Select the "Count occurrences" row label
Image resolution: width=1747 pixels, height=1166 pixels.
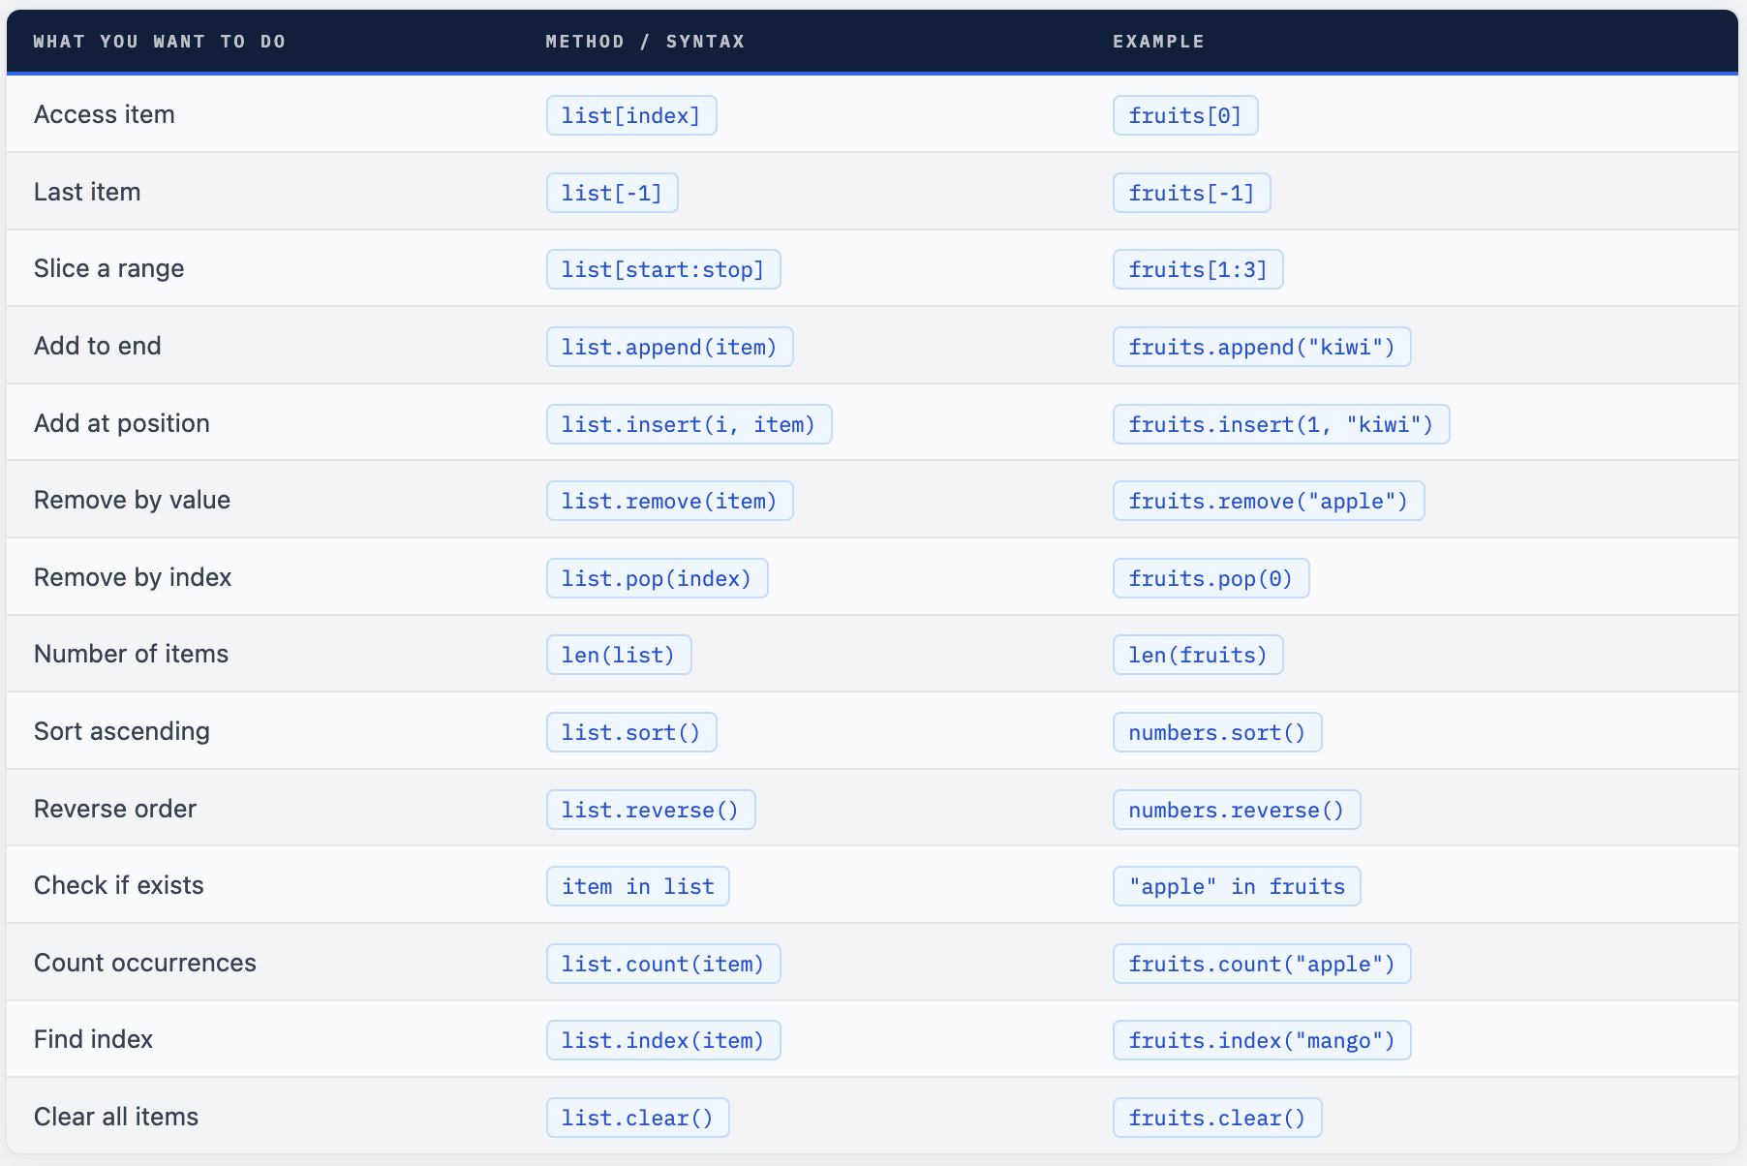(x=145, y=963)
